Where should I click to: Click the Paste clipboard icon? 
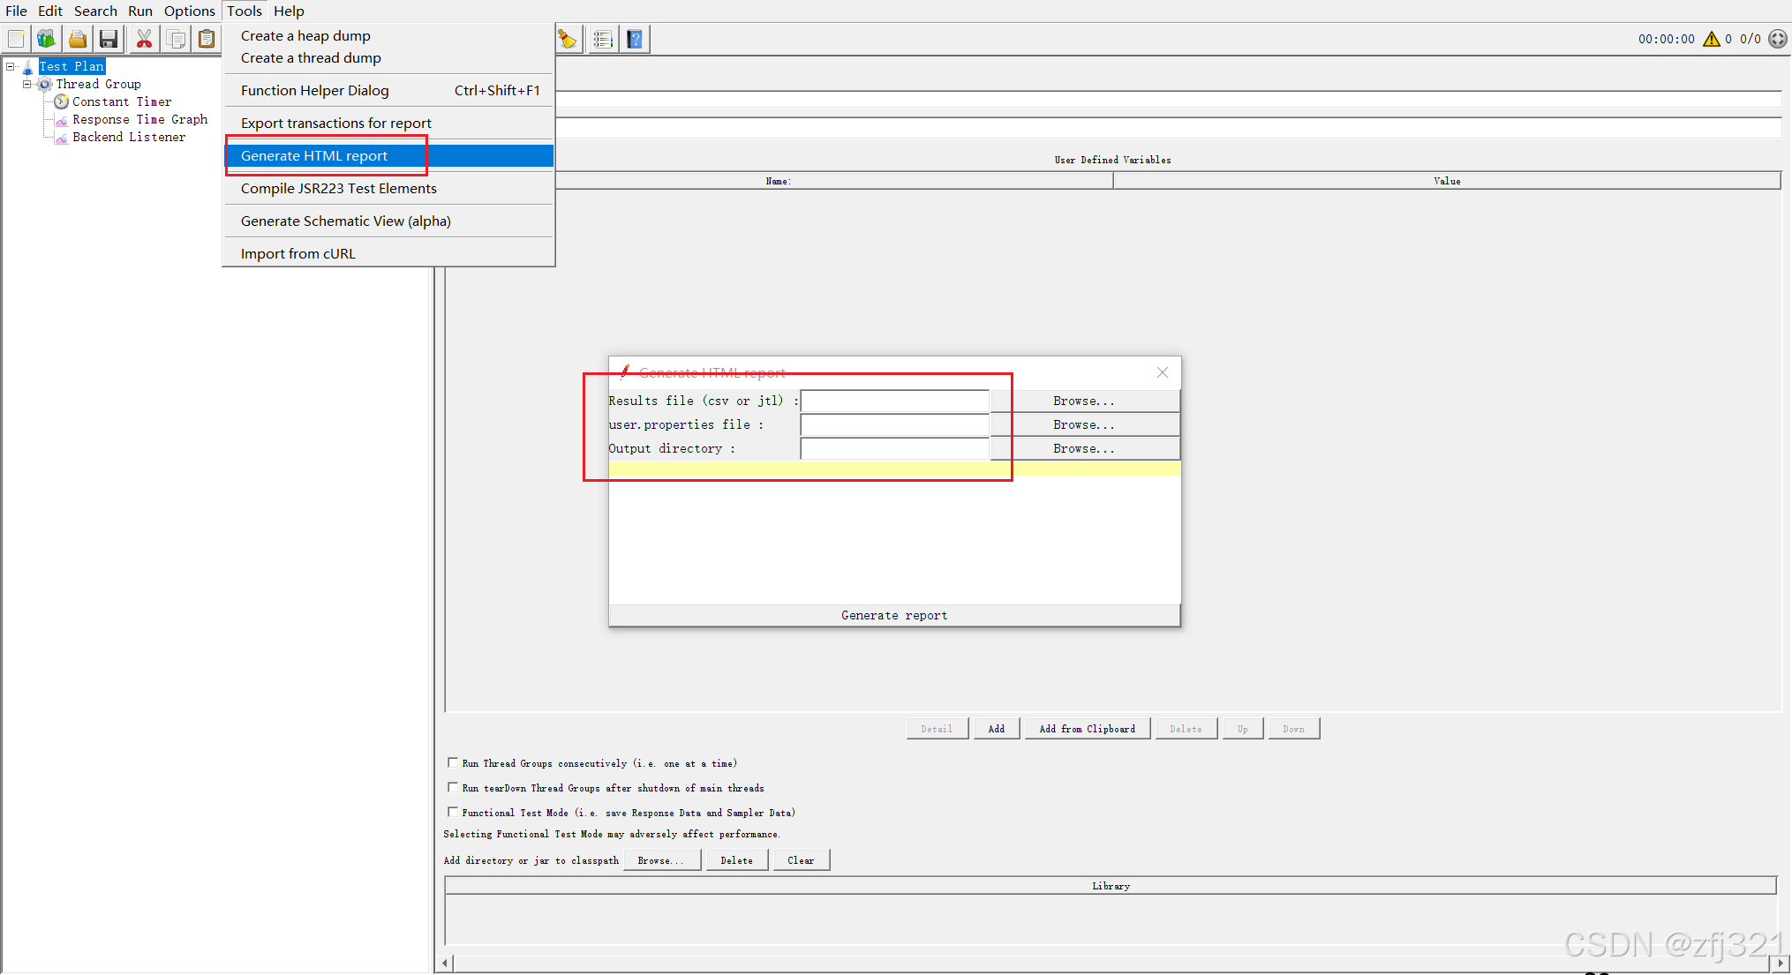207,39
